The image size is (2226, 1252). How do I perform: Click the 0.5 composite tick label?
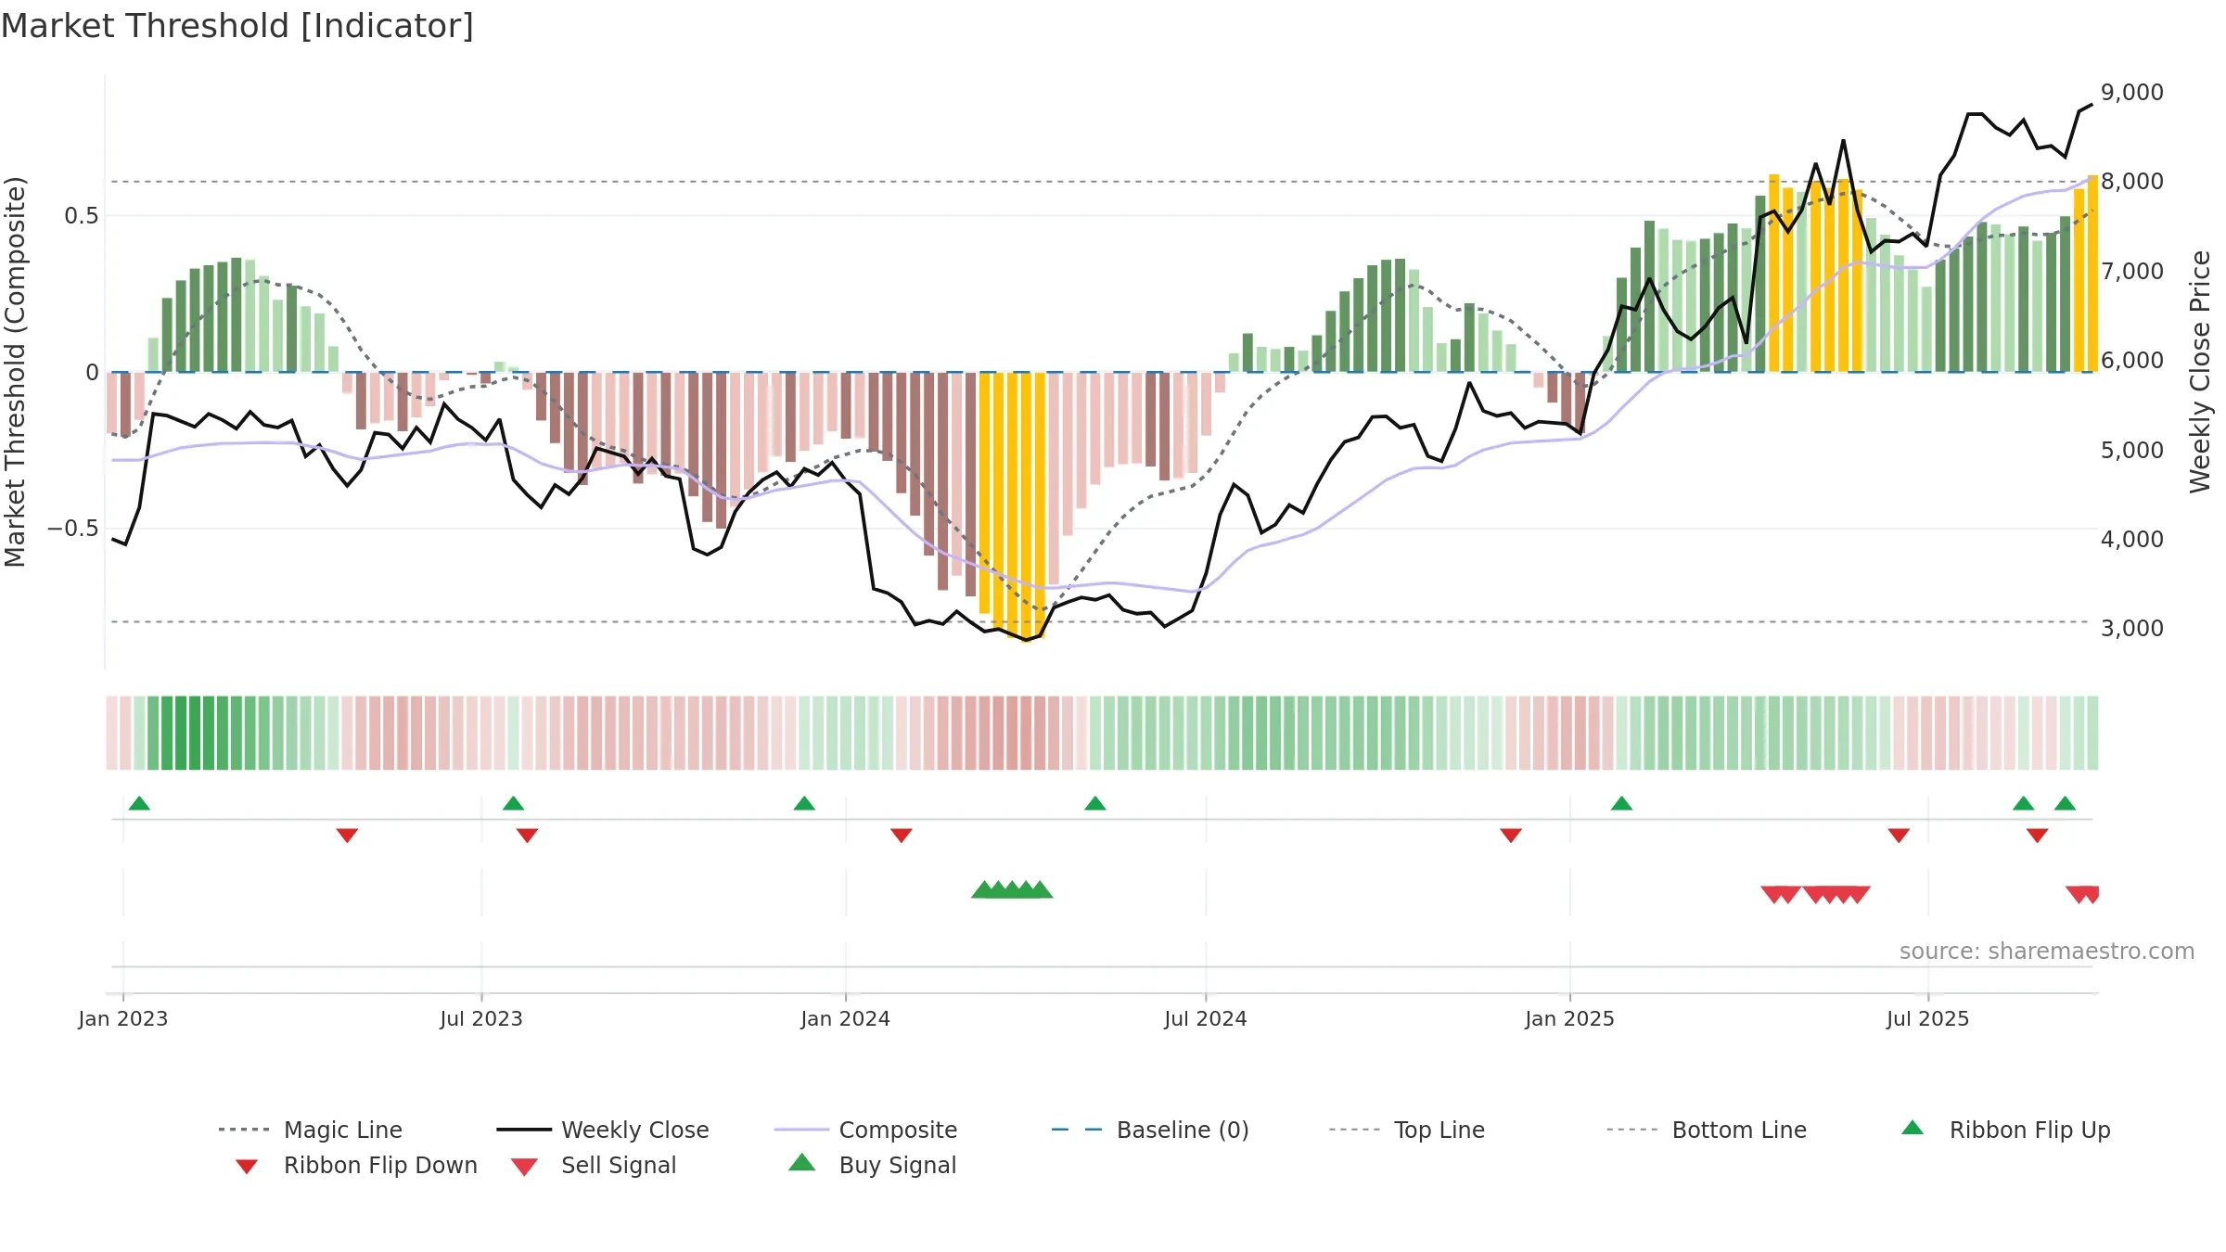click(82, 216)
